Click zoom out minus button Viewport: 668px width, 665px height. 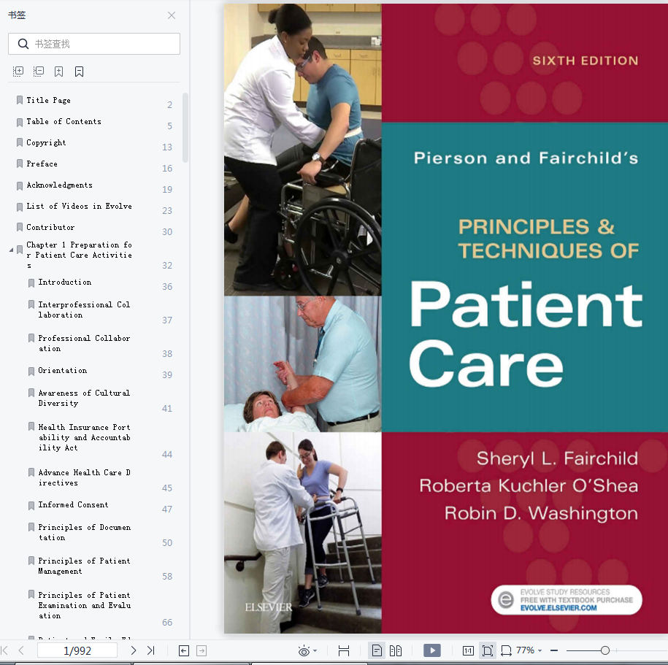(554, 650)
